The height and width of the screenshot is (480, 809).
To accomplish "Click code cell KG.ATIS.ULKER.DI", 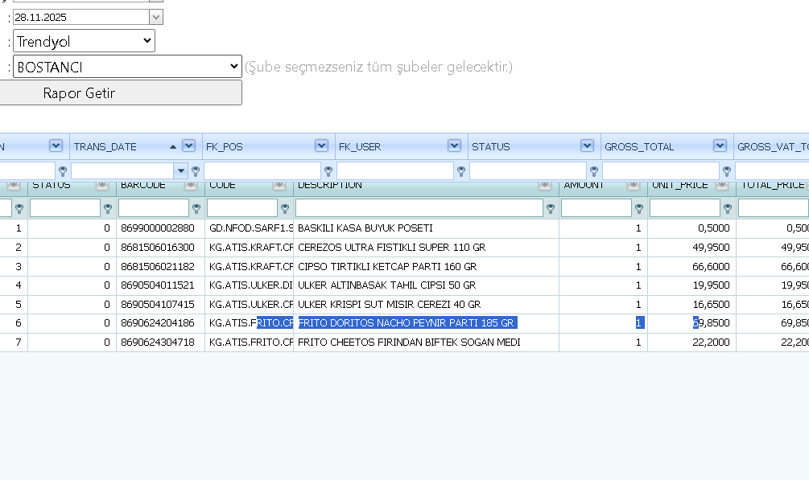I will pos(250,285).
